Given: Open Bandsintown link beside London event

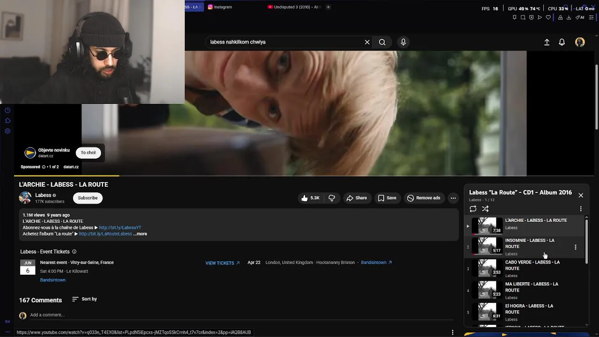Looking at the screenshot, I should pyautogui.click(x=377, y=263).
